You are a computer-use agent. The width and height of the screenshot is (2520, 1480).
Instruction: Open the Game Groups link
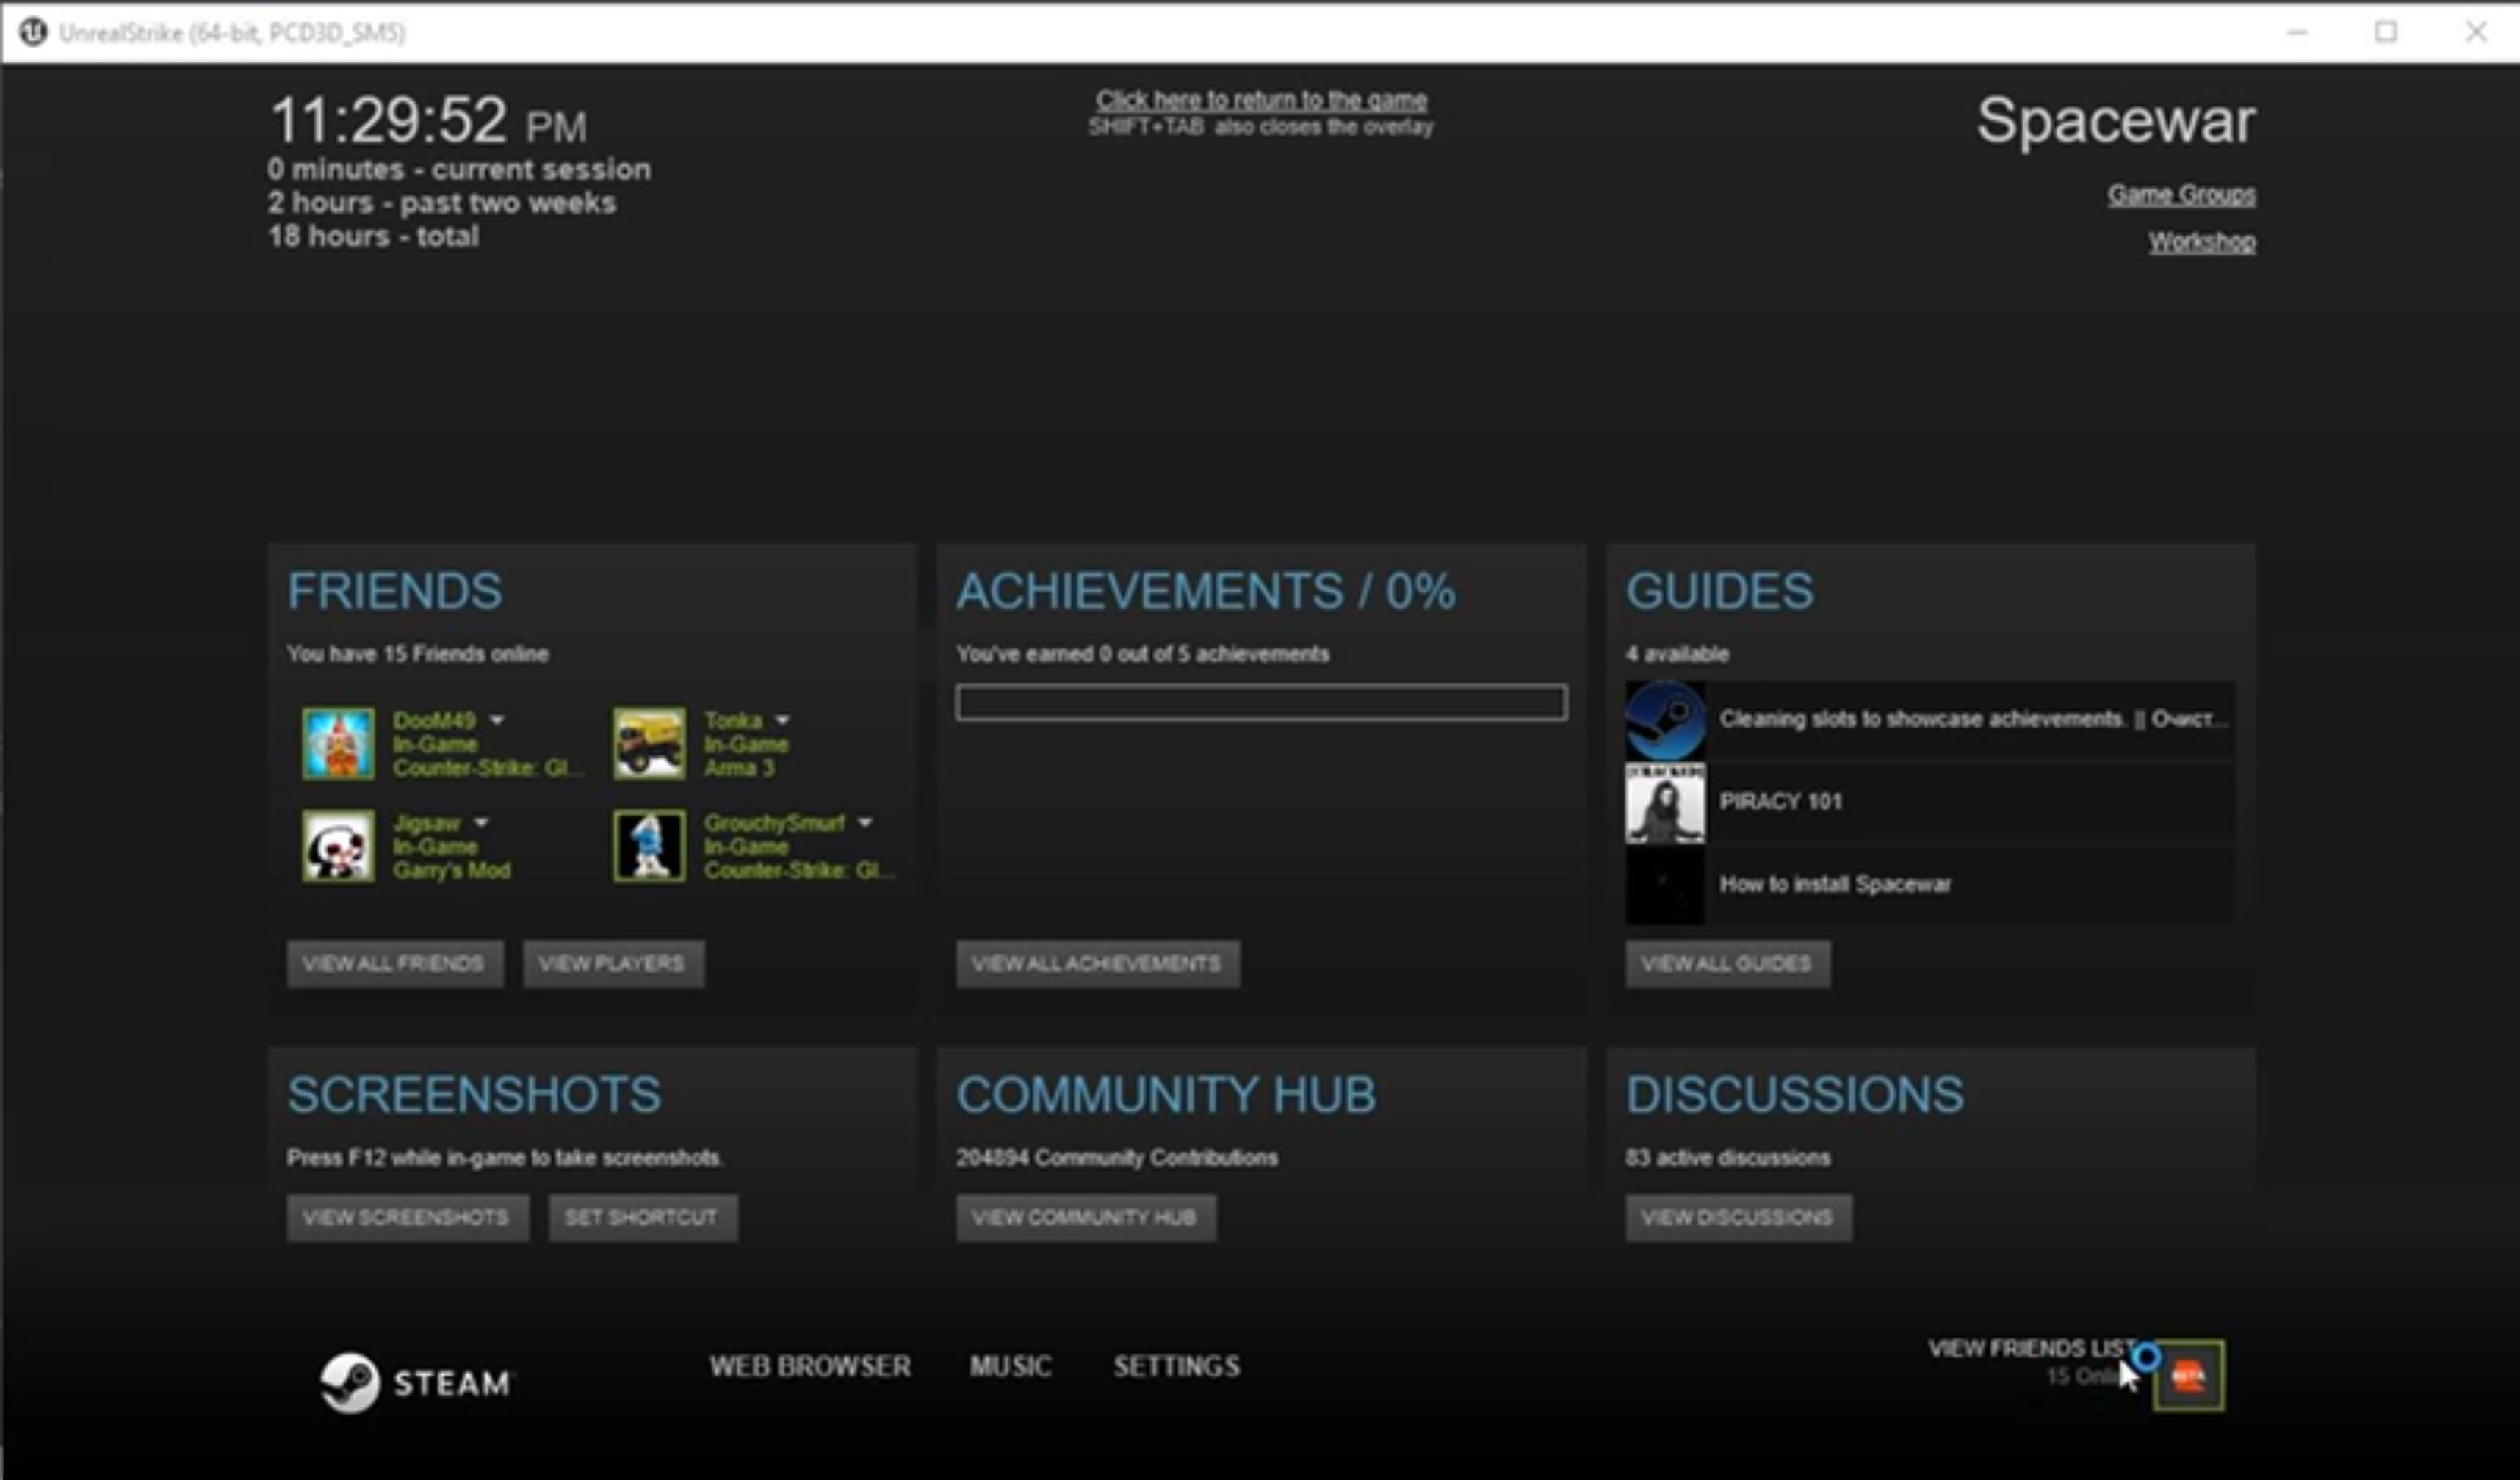[2181, 194]
